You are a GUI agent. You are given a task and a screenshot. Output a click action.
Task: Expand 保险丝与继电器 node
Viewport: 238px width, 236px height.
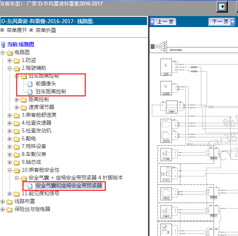[2, 210]
